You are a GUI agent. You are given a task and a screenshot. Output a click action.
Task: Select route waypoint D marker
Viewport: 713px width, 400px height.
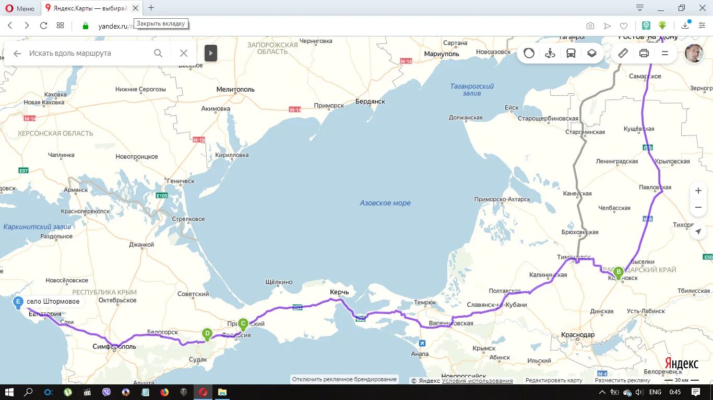(207, 334)
